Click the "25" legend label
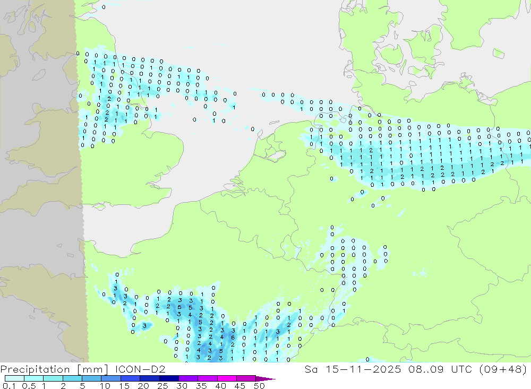Image resolution: width=531 pixels, height=389 pixels. click(x=162, y=386)
